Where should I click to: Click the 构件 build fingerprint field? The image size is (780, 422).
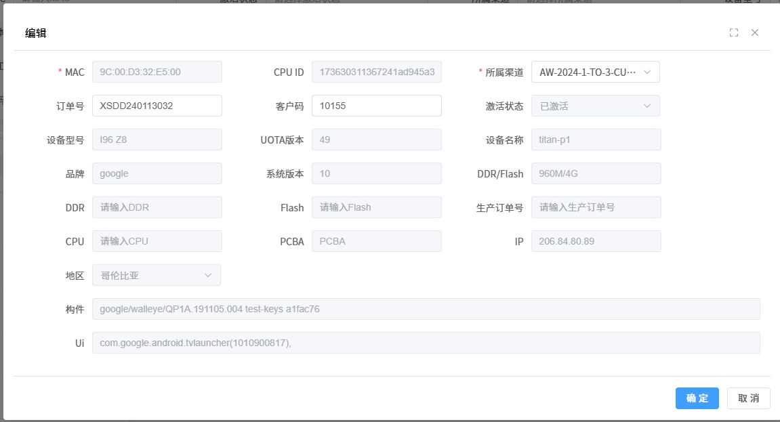pos(426,309)
